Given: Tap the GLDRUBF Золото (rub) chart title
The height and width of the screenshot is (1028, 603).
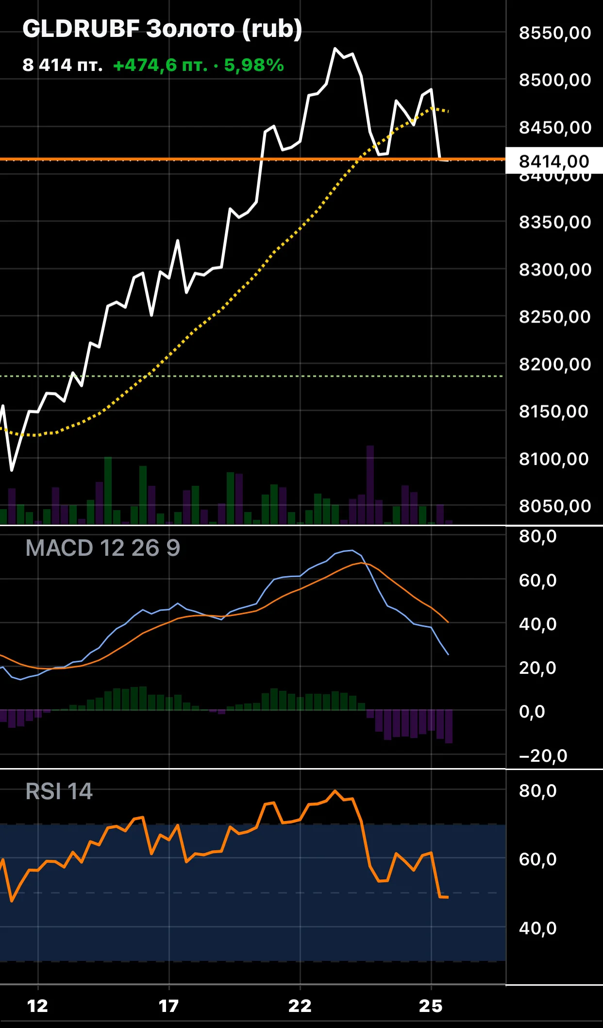Looking at the screenshot, I should 162,29.
